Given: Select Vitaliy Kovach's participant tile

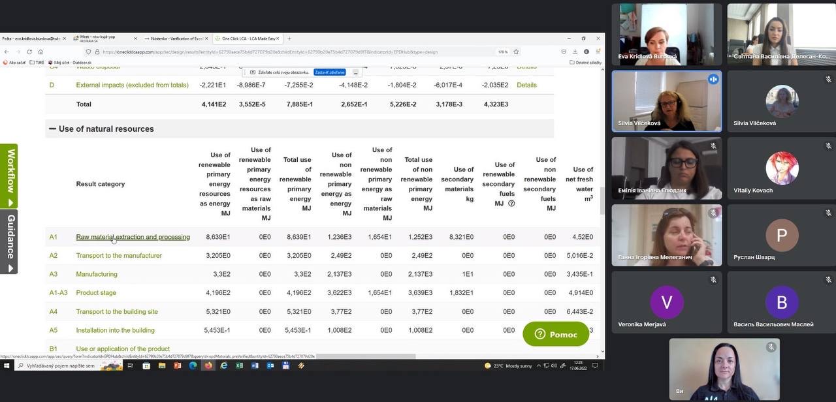Looking at the screenshot, I should point(782,168).
